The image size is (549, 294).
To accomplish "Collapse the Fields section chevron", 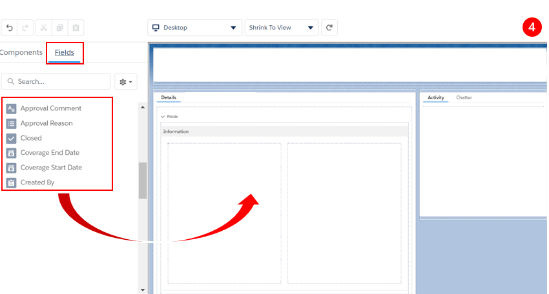I will pyautogui.click(x=163, y=117).
